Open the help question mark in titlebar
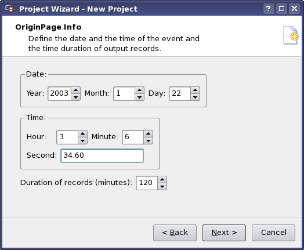Viewport: 304px width, 250px height. 269,9
